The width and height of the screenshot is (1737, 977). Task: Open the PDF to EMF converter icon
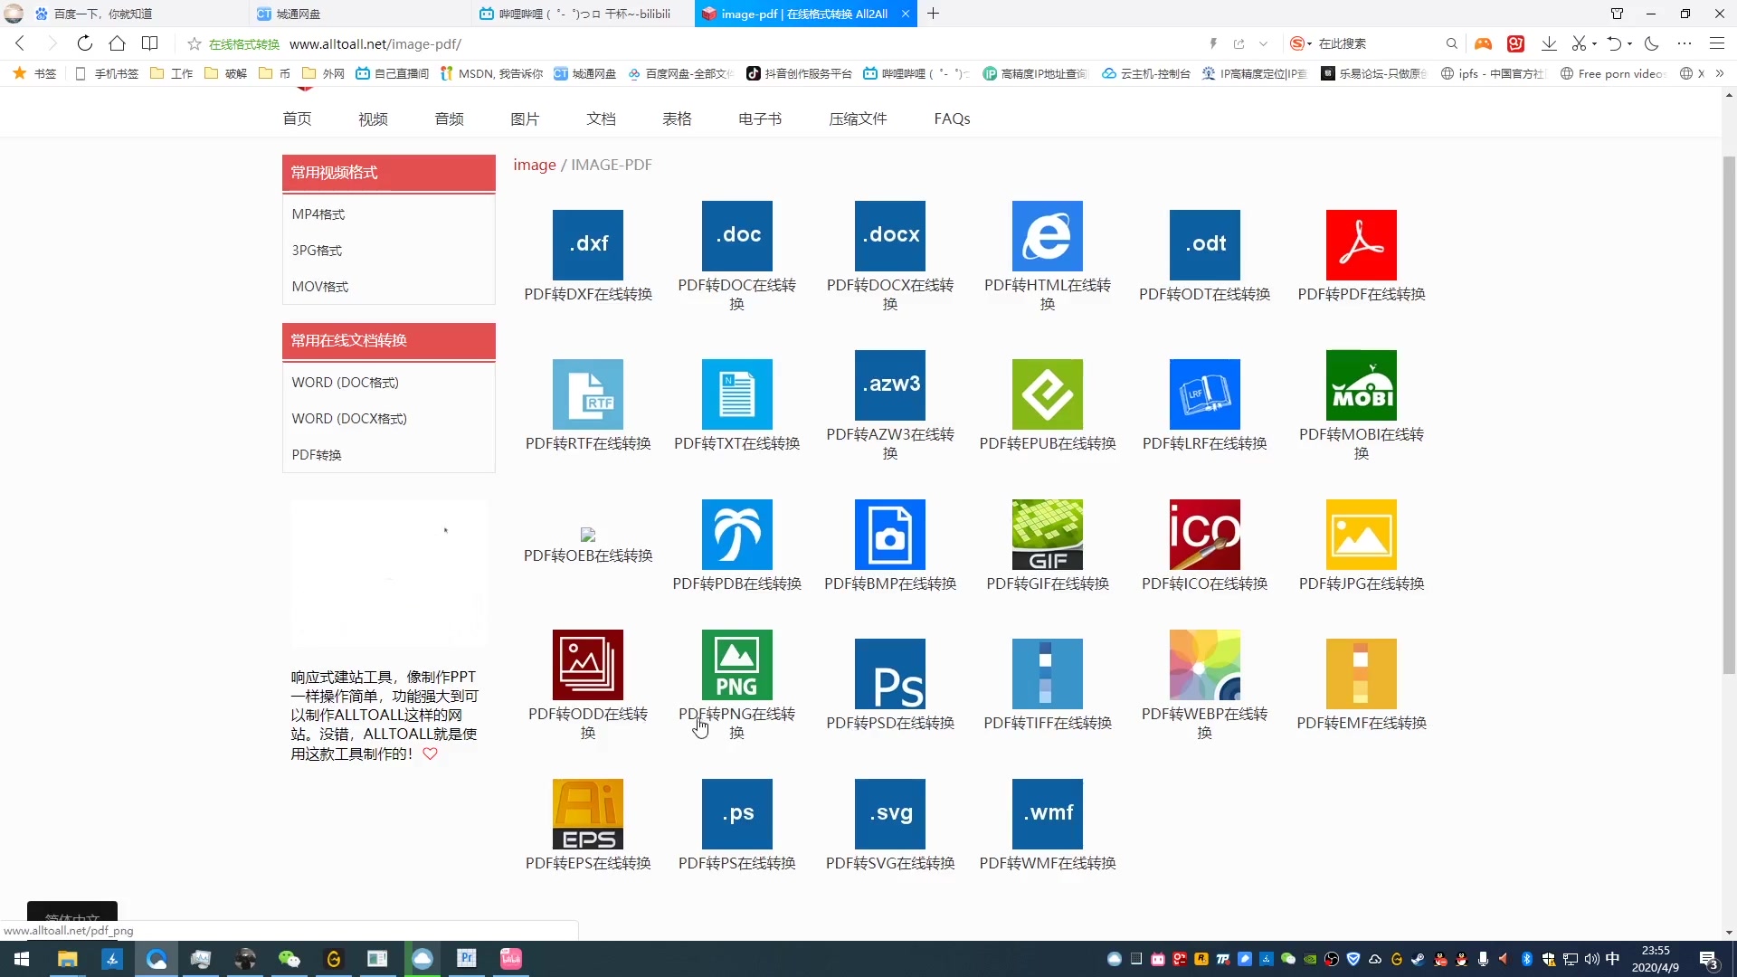(1362, 673)
